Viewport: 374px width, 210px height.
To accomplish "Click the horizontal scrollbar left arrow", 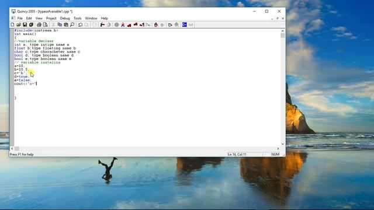I will pos(12,149).
